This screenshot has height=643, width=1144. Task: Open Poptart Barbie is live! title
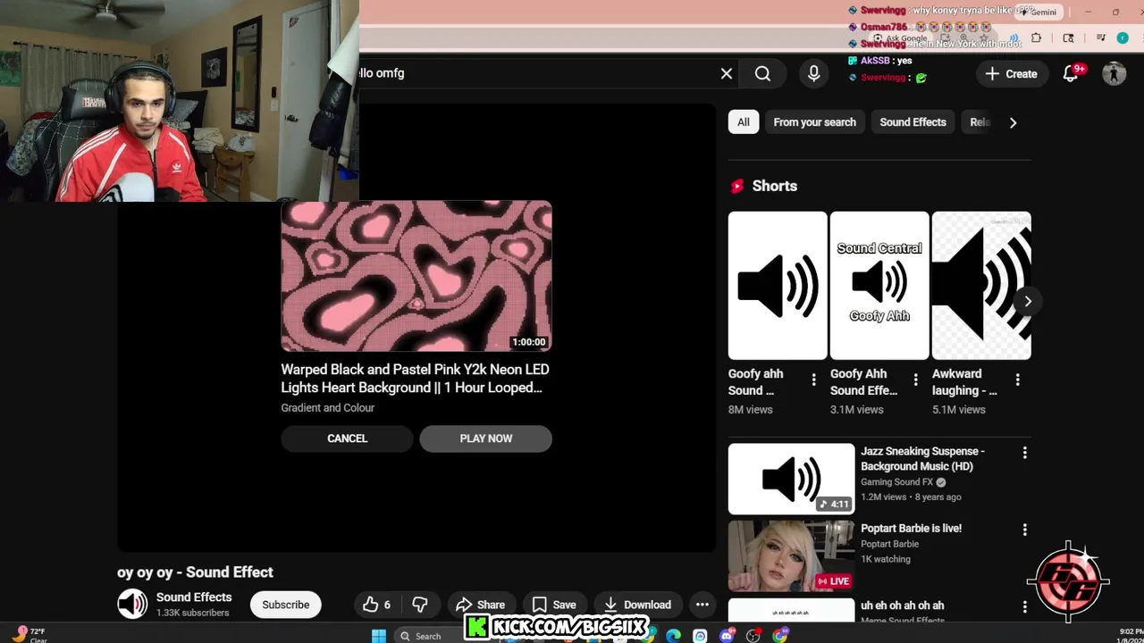(x=911, y=529)
